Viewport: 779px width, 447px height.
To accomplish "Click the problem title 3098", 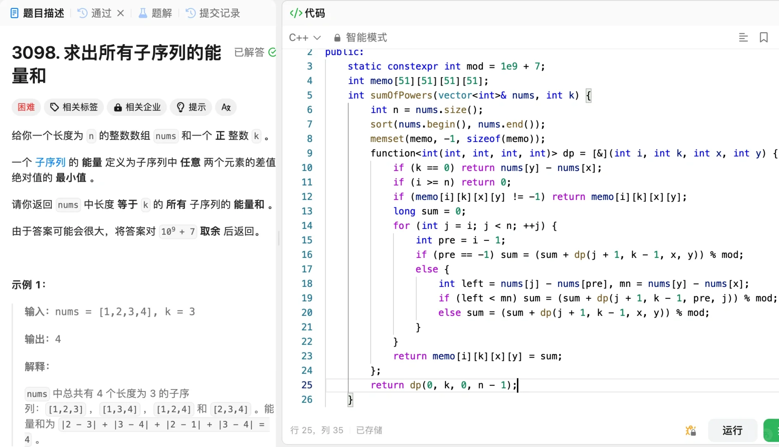I will (x=116, y=64).
